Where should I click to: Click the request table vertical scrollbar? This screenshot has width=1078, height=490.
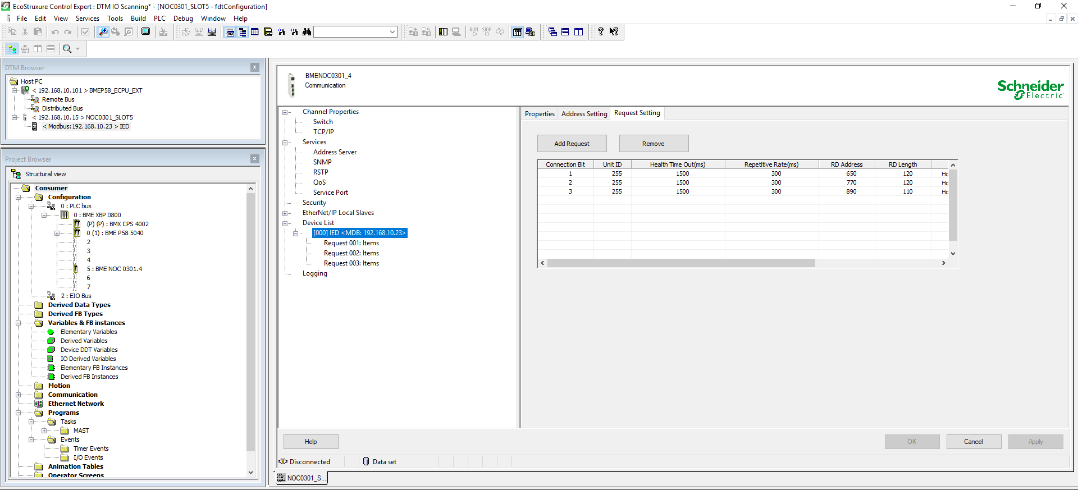pyautogui.click(x=953, y=205)
